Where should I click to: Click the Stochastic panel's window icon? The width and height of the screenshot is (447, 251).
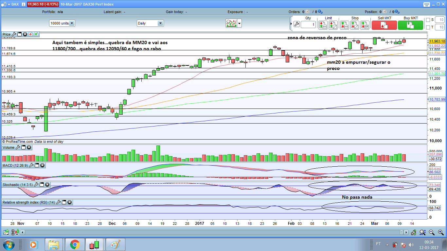pos(42,185)
